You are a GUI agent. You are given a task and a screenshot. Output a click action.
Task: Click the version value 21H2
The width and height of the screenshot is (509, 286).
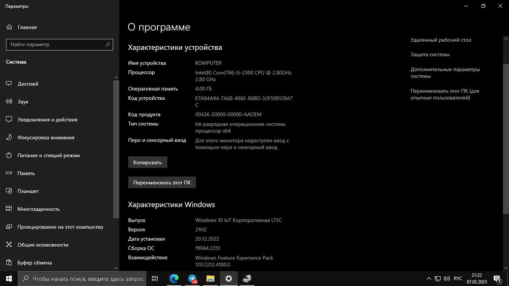point(201,230)
